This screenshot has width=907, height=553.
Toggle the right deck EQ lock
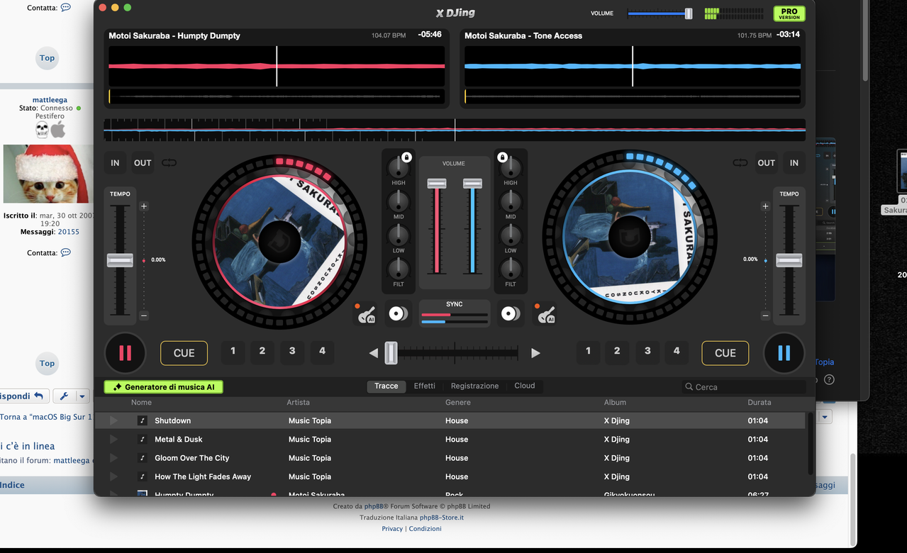coord(502,157)
